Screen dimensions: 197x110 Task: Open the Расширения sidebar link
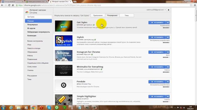coord(32,76)
